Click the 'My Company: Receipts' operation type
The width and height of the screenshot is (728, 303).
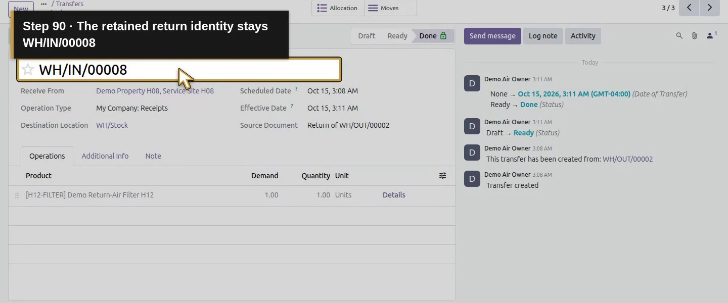(x=132, y=108)
